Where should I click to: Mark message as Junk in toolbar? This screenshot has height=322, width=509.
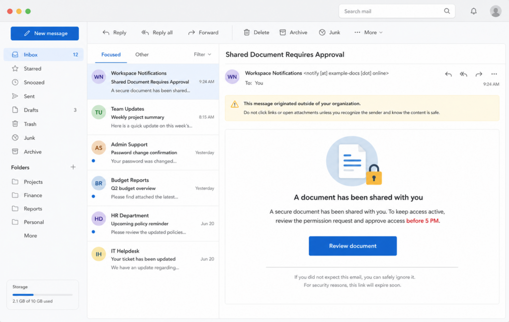(x=330, y=32)
